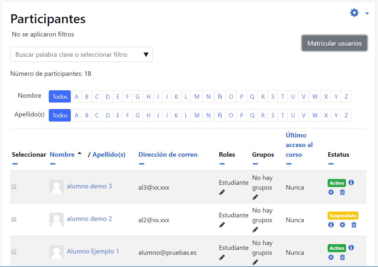Filter Nombre by letter Ñ
This screenshot has height=267, width=378.
pos(220,96)
